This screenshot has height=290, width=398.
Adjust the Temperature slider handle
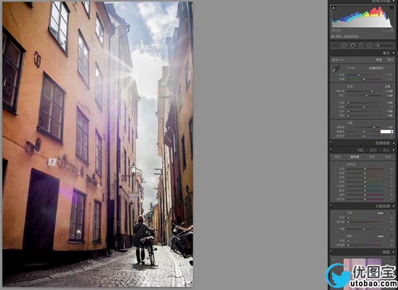[x=359, y=75]
